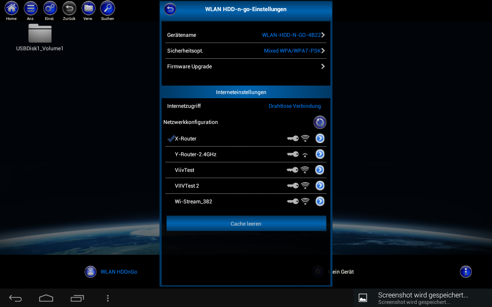
Task: Choose the ViivTest network name
Action: coord(184,170)
